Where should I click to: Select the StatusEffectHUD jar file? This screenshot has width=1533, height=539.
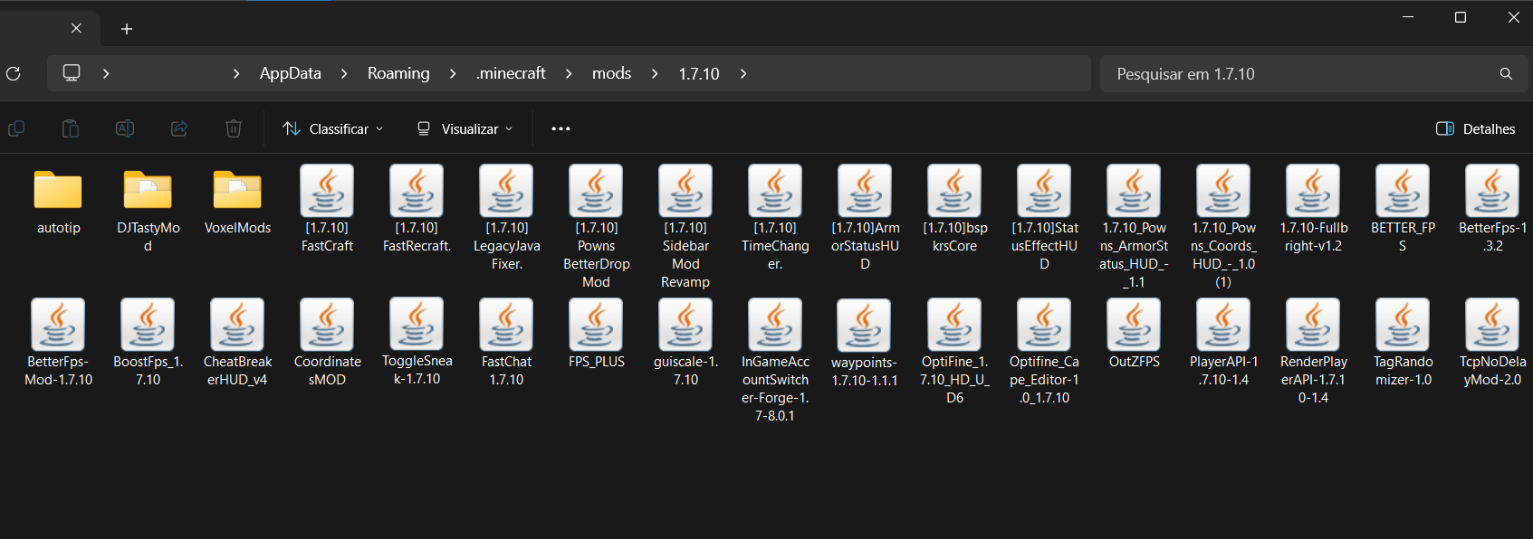[x=1044, y=219]
